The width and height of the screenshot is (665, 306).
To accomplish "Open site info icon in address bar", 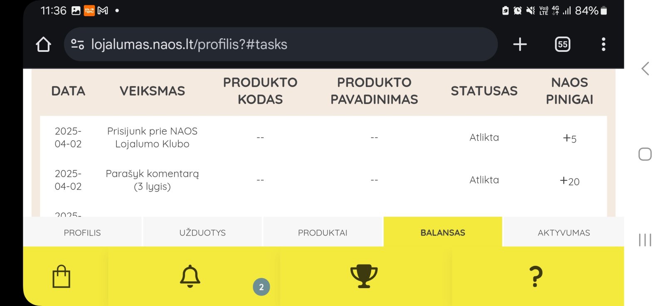I will click(78, 44).
